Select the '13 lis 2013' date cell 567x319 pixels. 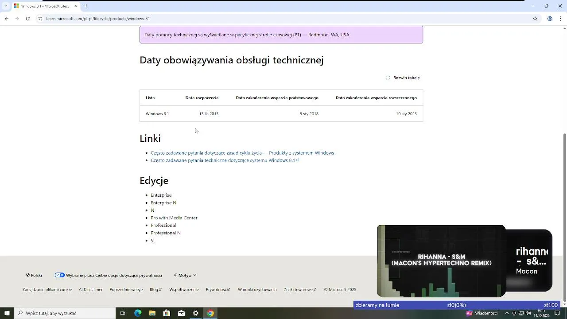[x=209, y=114]
